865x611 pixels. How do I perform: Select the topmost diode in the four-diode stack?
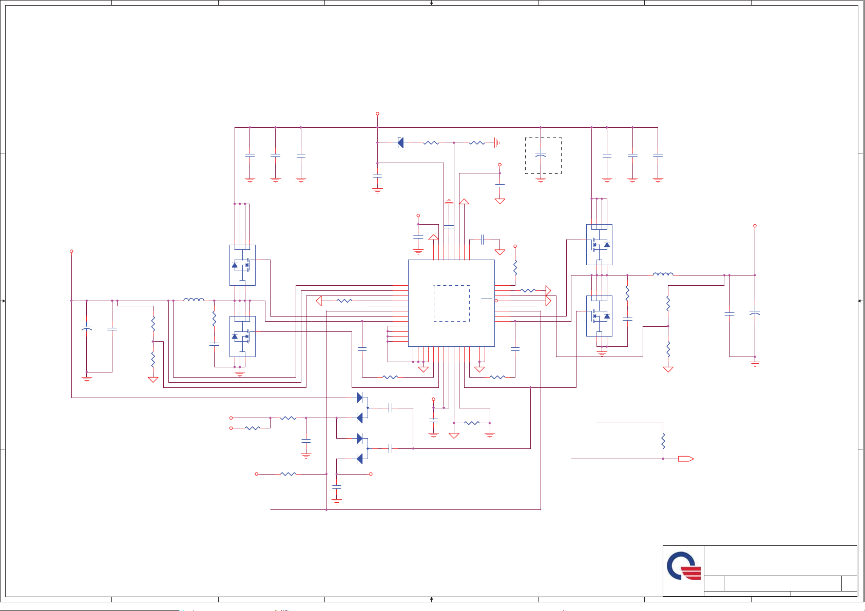359,398
